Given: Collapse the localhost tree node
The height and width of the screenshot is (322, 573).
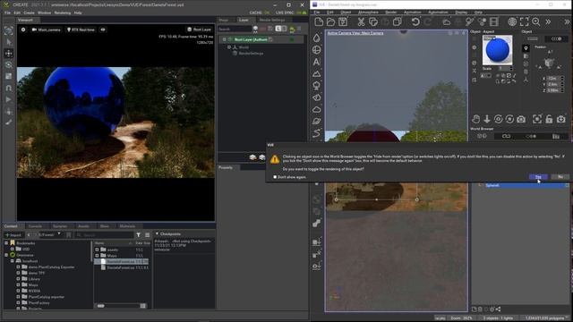Looking at the screenshot, I should coord(12,261).
